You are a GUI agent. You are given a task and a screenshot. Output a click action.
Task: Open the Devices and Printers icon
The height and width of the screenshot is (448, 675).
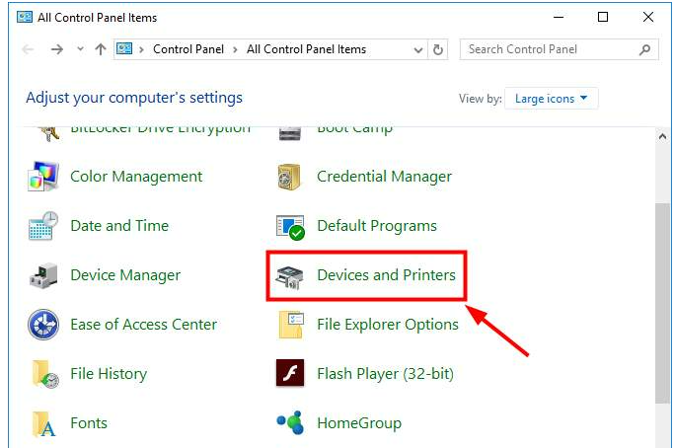(290, 276)
